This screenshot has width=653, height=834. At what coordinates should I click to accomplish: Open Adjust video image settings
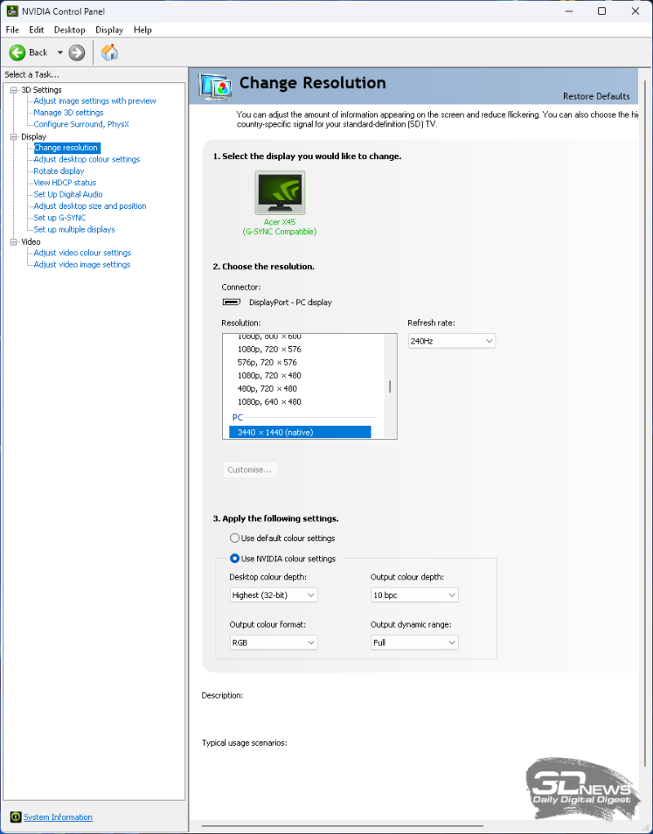pyautogui.click(x=82, y=264)
